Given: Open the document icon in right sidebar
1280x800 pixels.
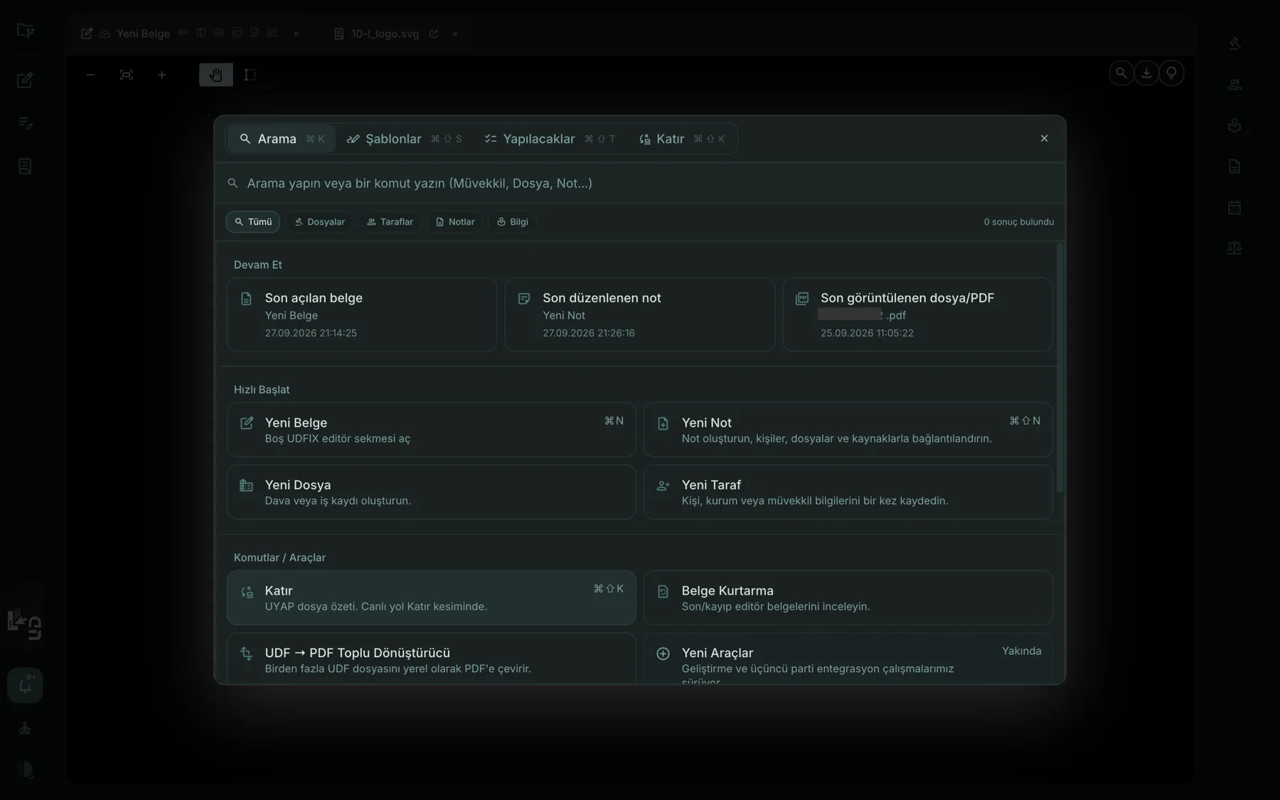Looking at the screenshot, I should (1234, 166).
